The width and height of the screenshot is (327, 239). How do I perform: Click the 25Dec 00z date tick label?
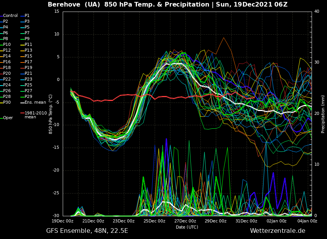coord(154,221)
